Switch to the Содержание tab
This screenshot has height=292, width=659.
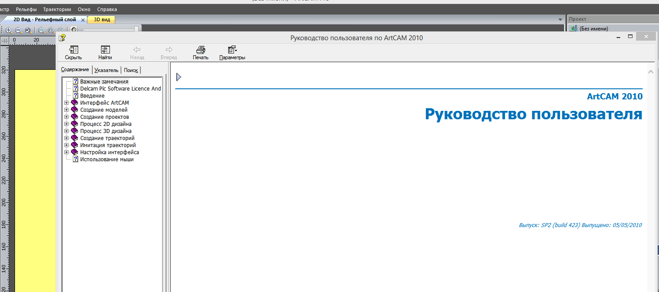pyautogui.click(x=75, y=70)
